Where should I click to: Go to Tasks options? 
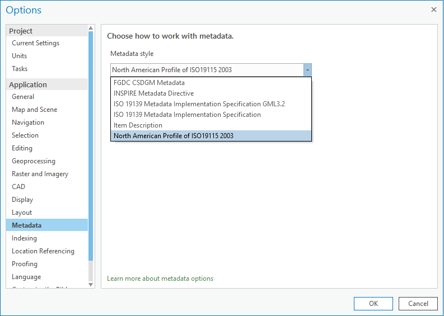pyautogui.click(x=47, y=69)
